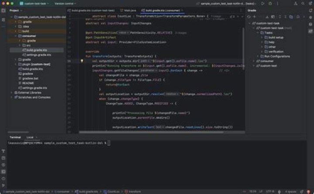
Task: Expand the verification tasks in Gradle panel
Action: click(262, 52)
